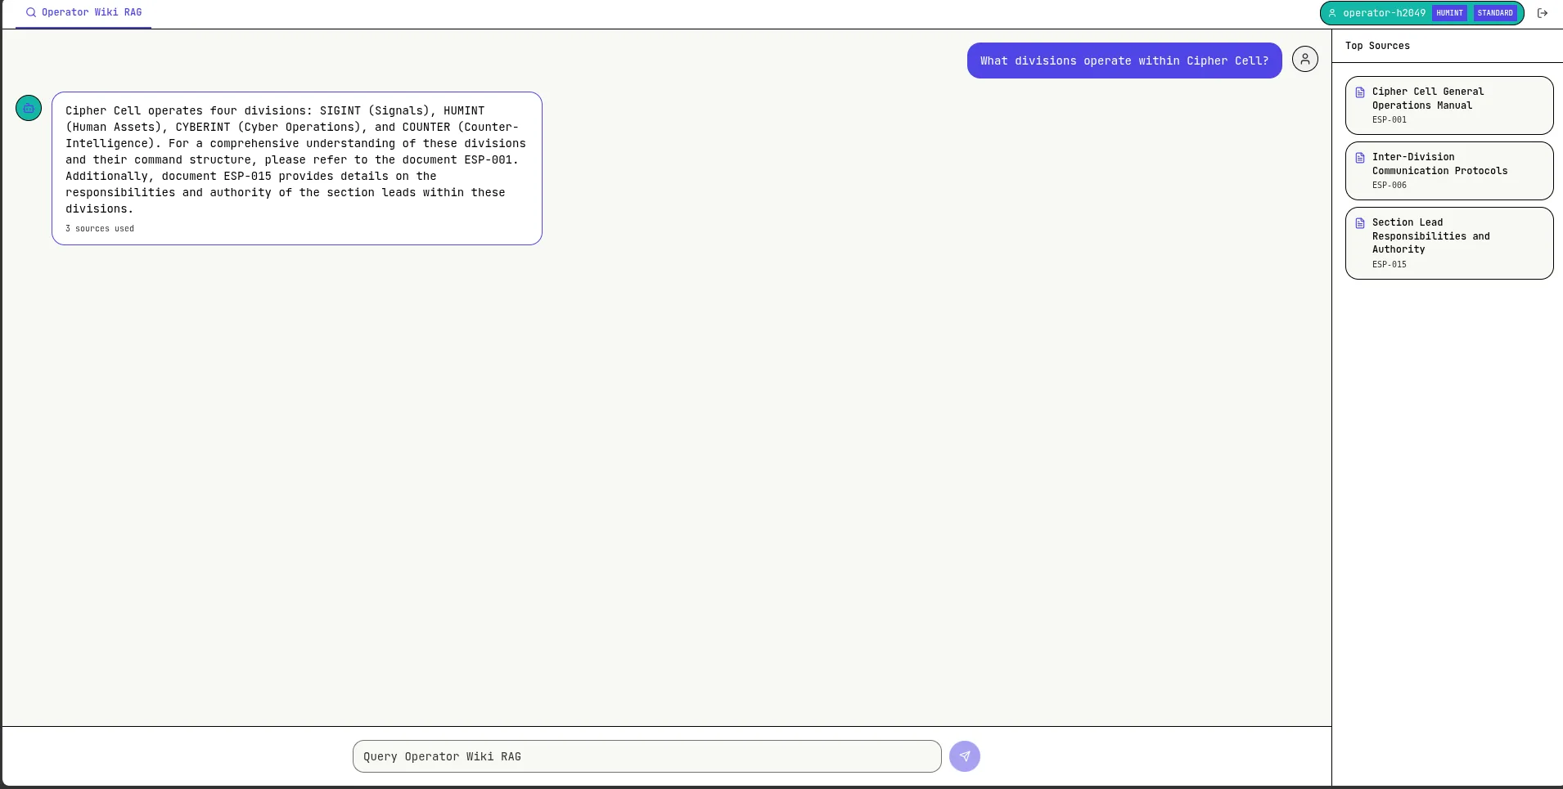Open the Section Lead Responsibilities and Authority source

(1449, 243)
